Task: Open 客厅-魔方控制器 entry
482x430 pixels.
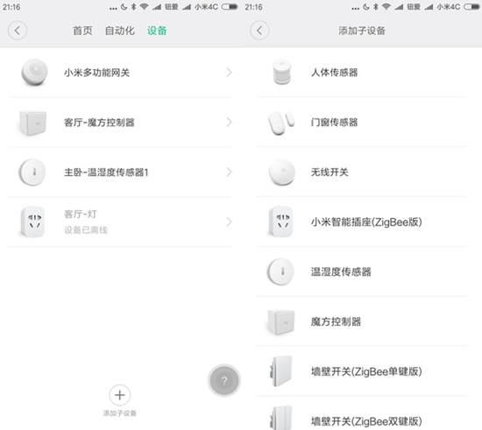Action: coord(120,123)
